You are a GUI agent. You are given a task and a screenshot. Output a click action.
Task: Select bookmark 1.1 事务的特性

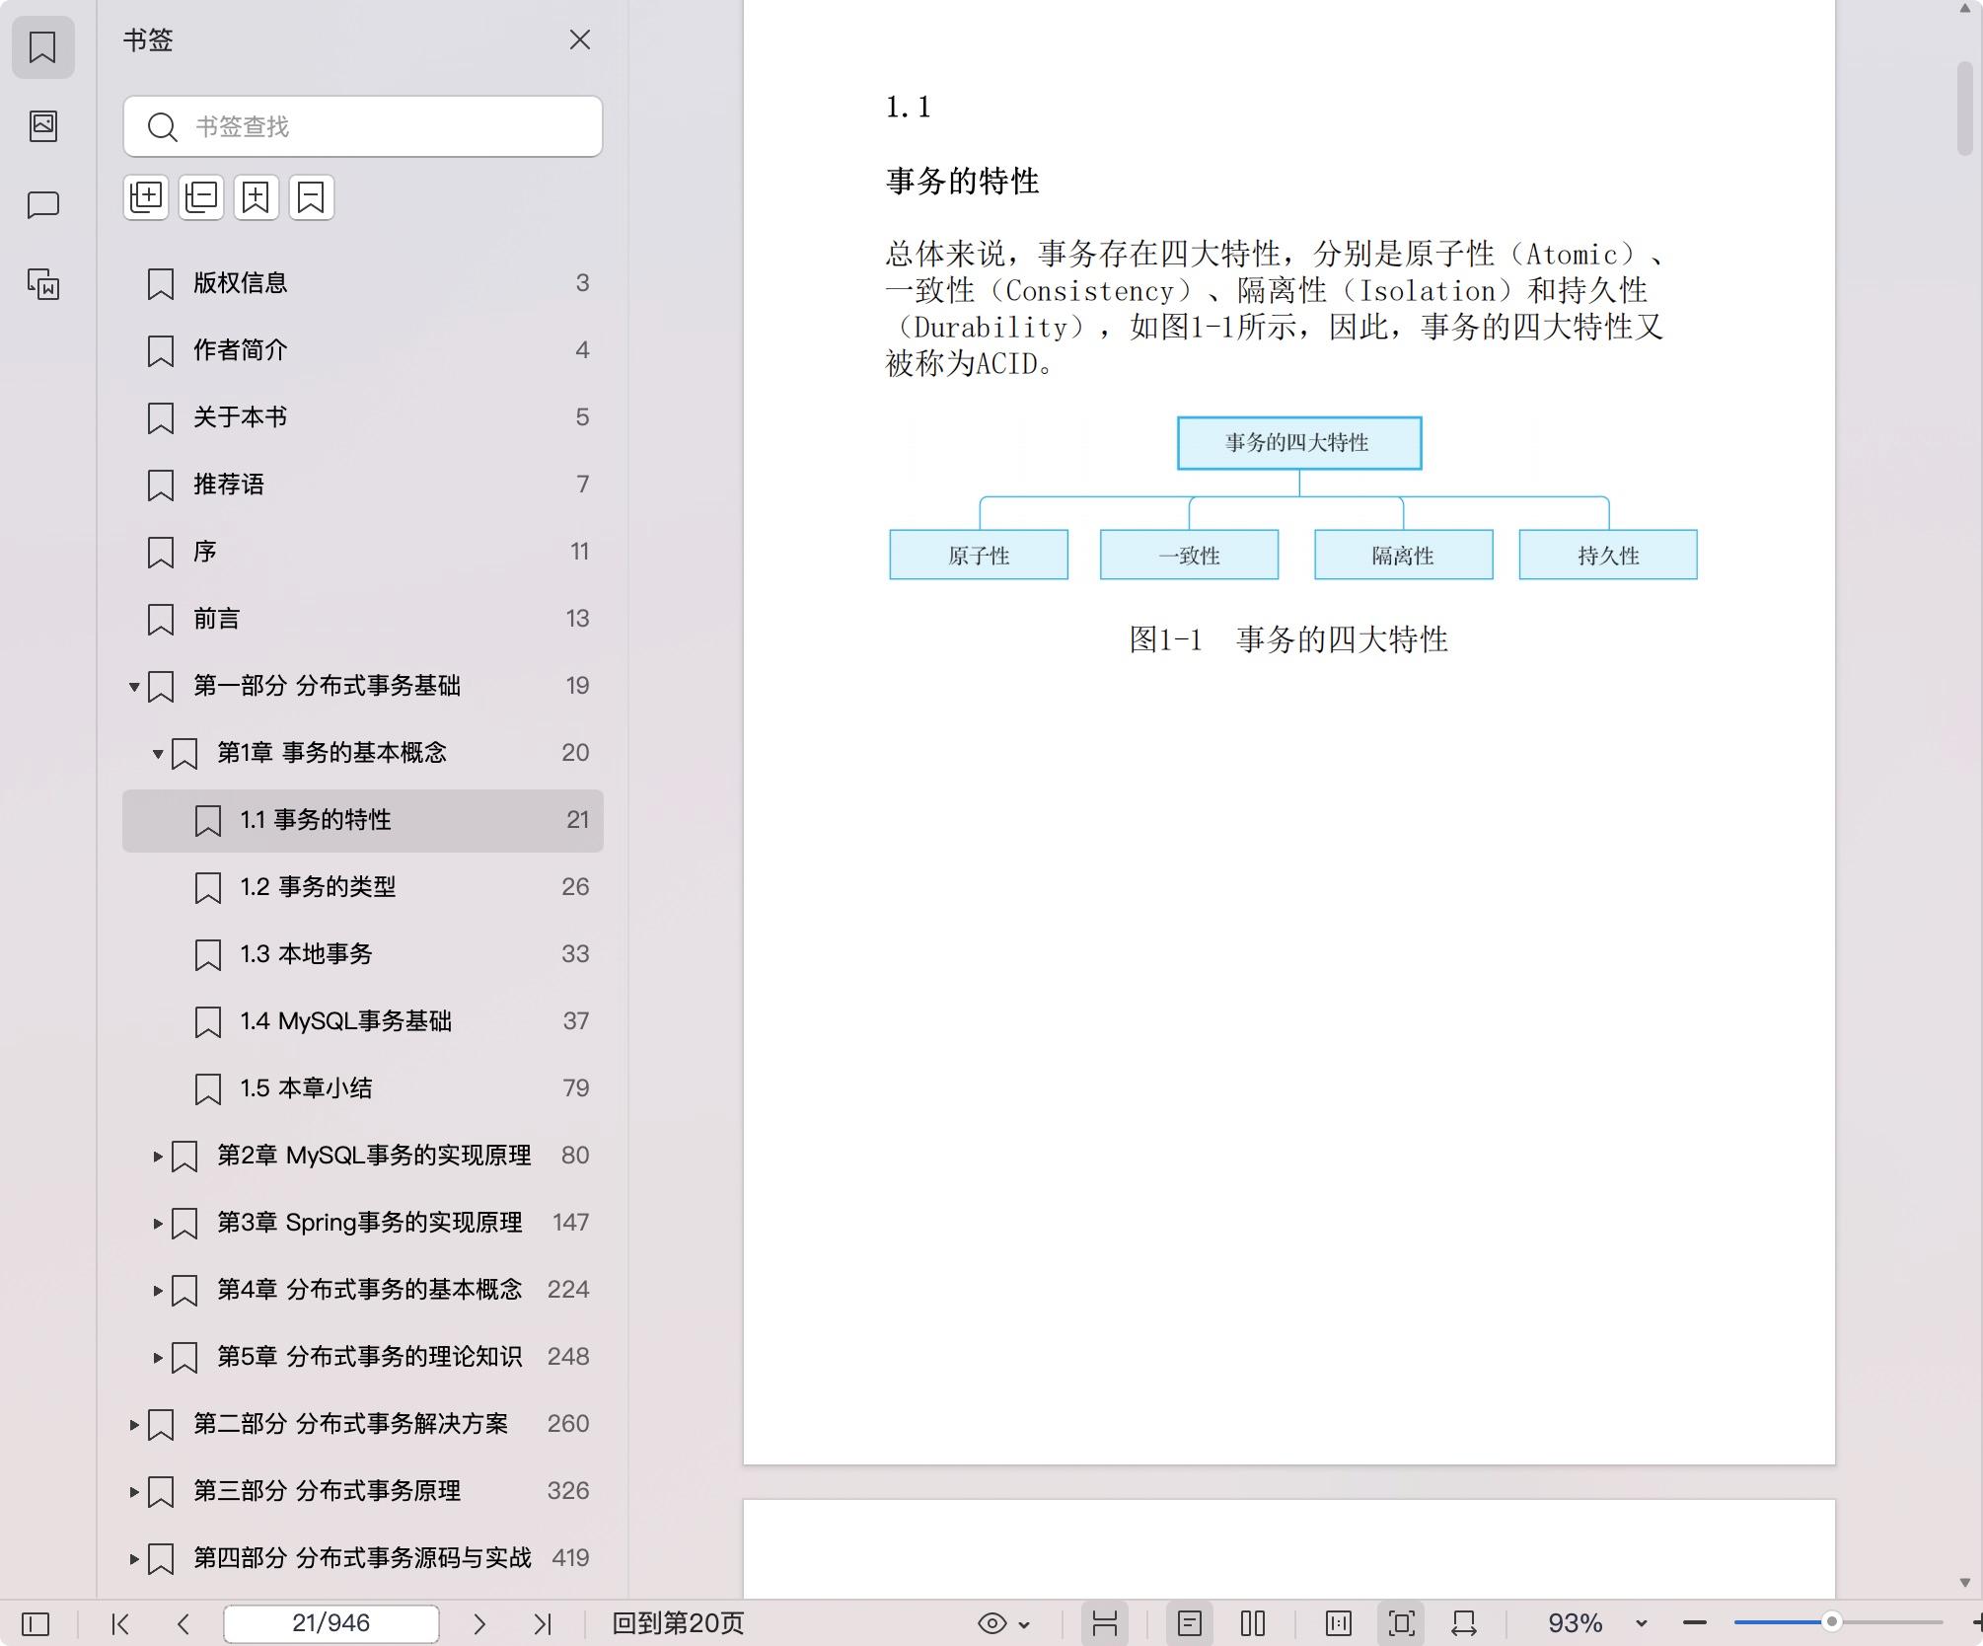pos(363,820)
